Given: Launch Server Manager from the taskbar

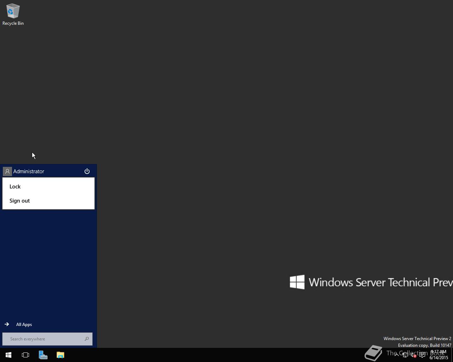Looking at the screenshot, I should point(43,355).
